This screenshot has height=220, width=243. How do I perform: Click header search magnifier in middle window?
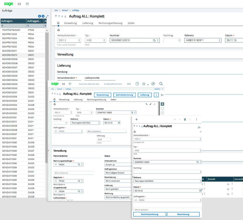161,84
